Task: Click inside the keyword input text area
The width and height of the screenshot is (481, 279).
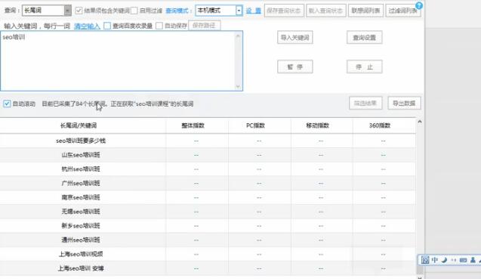Action: pyautogui.click(x=122, y=60)
